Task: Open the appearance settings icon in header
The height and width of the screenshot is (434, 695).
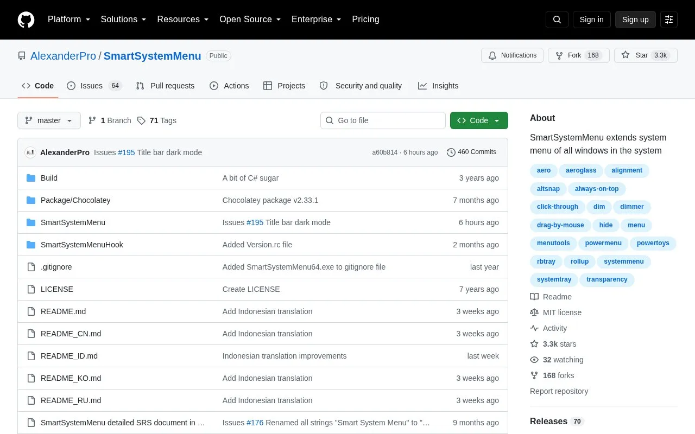Action: click(x=669, y=20)
